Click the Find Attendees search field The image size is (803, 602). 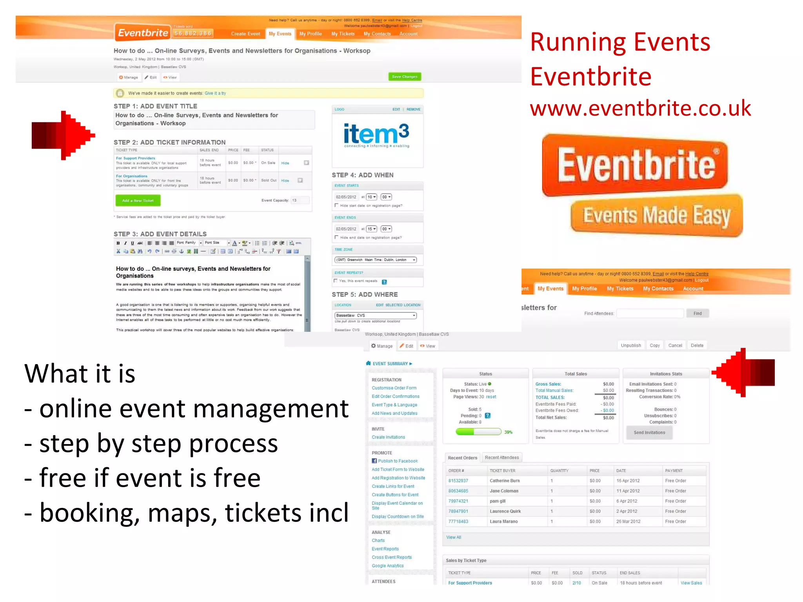point(650,314)
